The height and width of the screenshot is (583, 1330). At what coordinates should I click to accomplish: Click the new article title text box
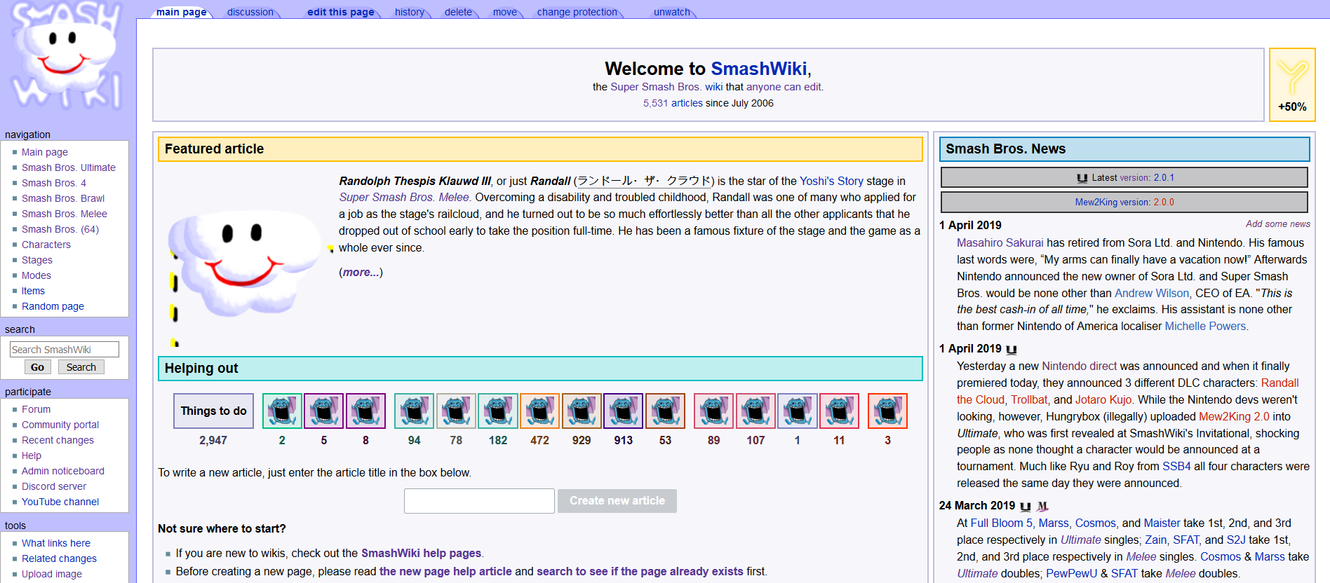click(479, 501)
